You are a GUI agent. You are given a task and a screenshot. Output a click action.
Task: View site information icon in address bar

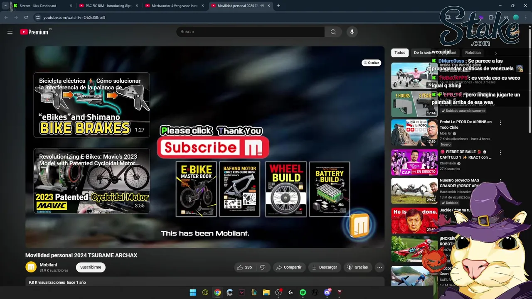click(x=38, y=17)
